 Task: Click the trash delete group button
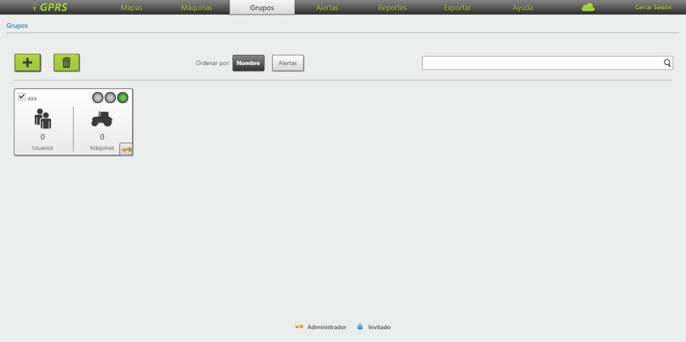tap(66, 62)
